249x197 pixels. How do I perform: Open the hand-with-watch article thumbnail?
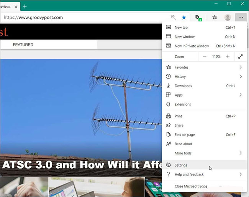pos(24,187)
